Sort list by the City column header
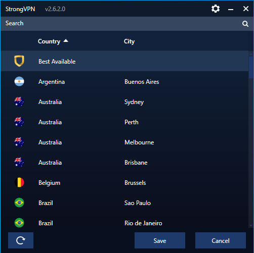Screen dimensions: 254x253 coord(129,41)
